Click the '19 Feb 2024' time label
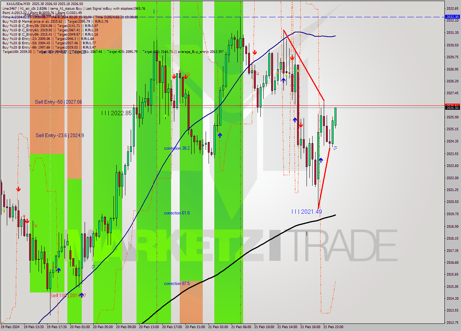 click(10, 327)
